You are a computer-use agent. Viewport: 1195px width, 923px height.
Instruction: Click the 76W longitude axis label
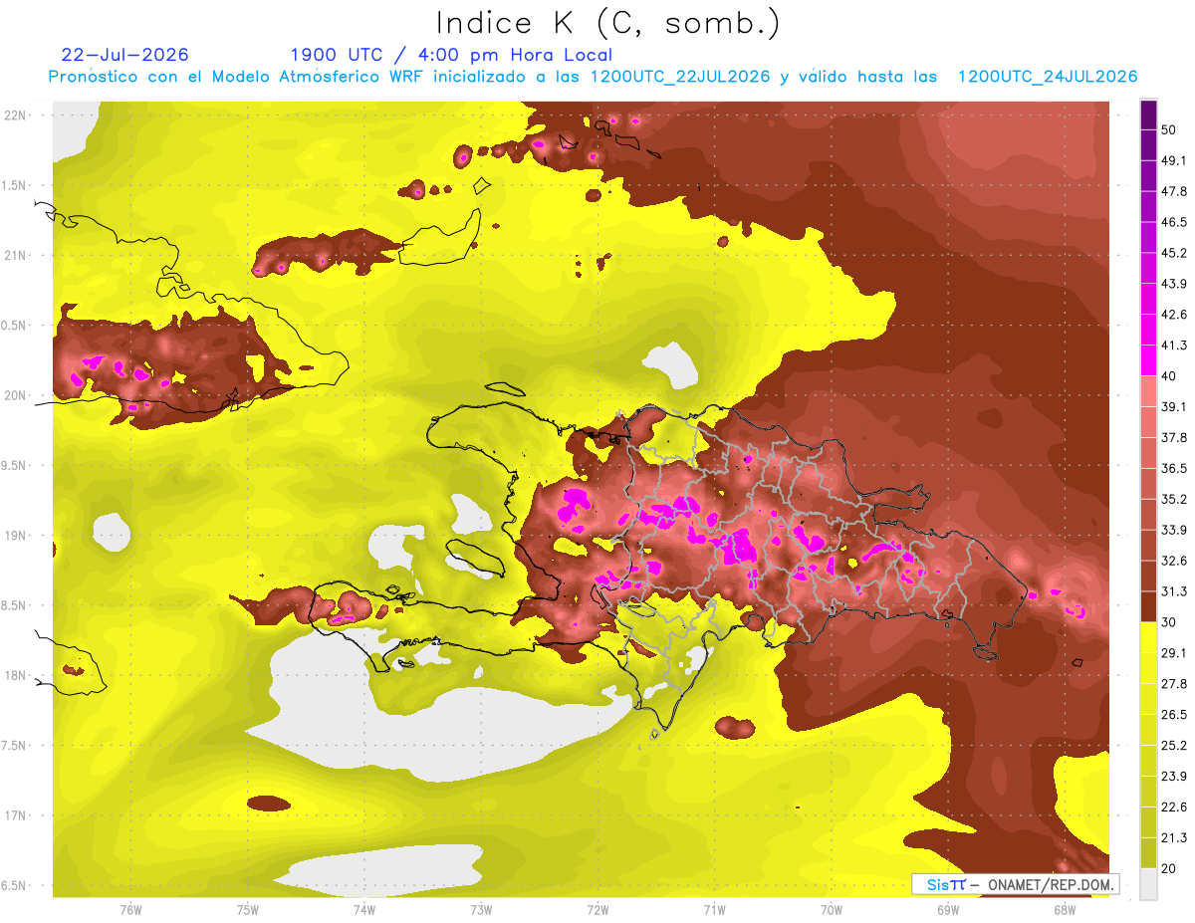click(130, 909)
